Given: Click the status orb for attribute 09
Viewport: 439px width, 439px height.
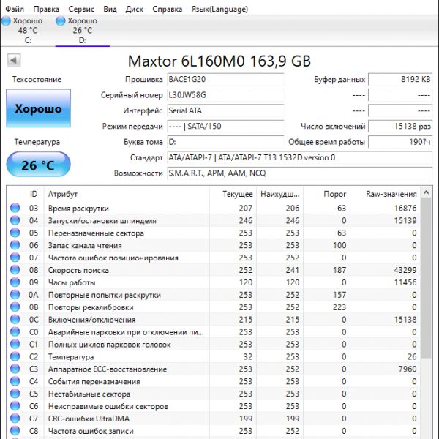Looking at the screenshot, I should click(x=15, y=282).
